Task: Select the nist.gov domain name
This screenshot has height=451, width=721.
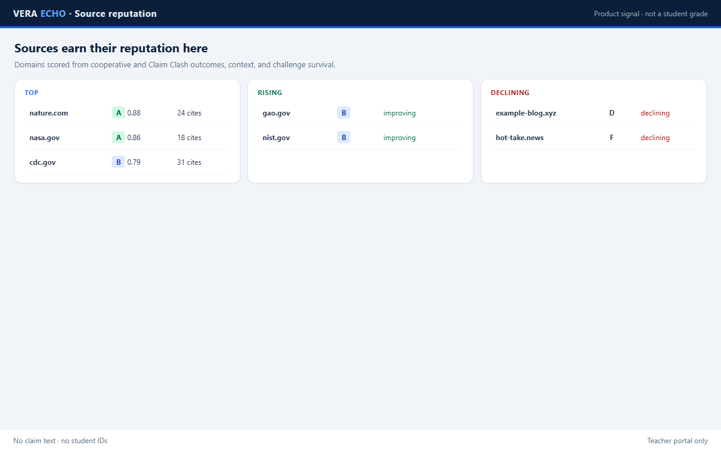Action: (x=276, y=138)
